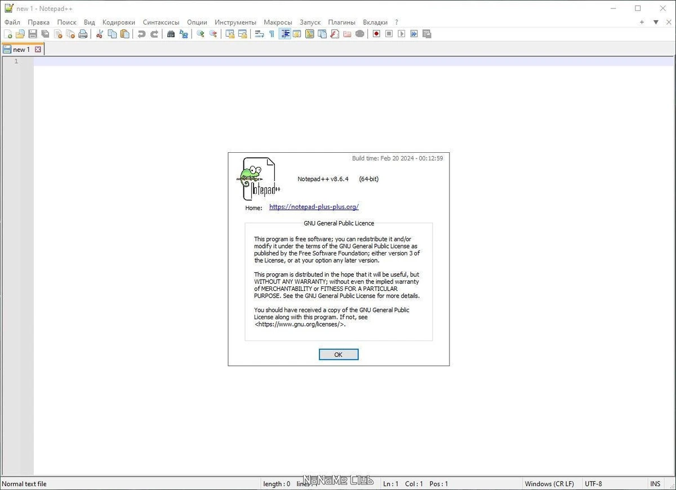Toggle the highlighted Indent Guide icon
676x490 pixels.
[284, 34]
